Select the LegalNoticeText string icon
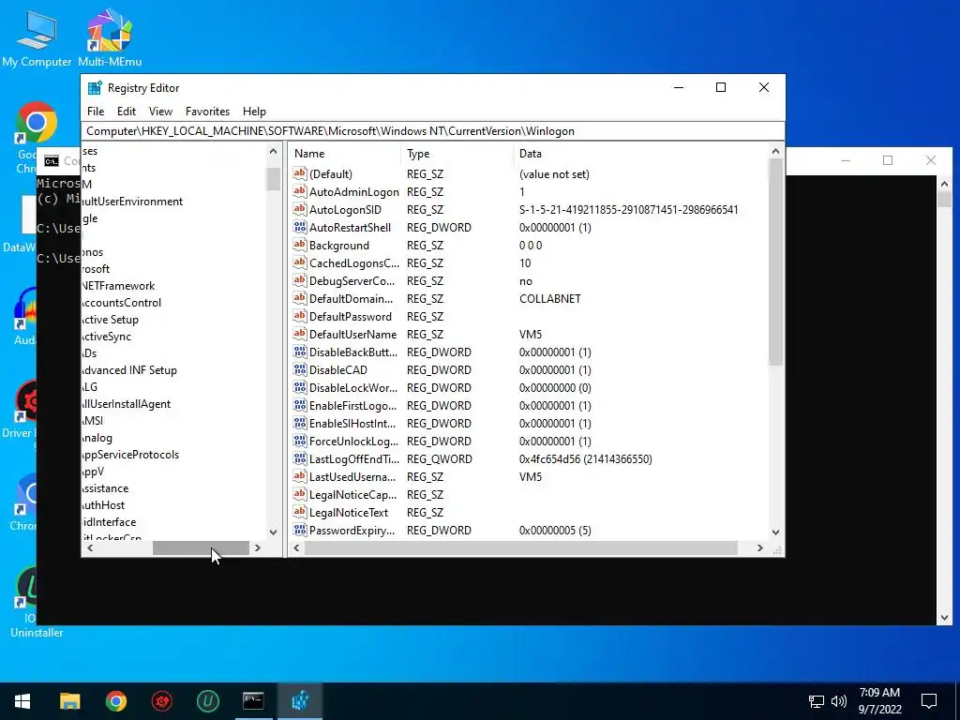The image size is (960, 720). click(x=299, y=512)
